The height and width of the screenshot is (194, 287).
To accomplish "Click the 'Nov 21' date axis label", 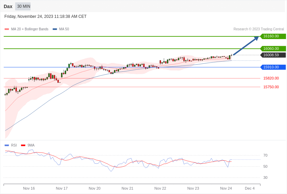I will pyautogui.click(x=127, y=188).
